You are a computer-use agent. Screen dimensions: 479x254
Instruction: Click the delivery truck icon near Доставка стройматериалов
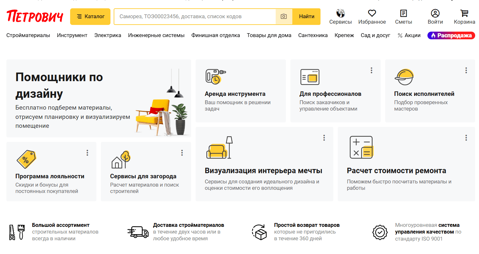coord(137,231)
